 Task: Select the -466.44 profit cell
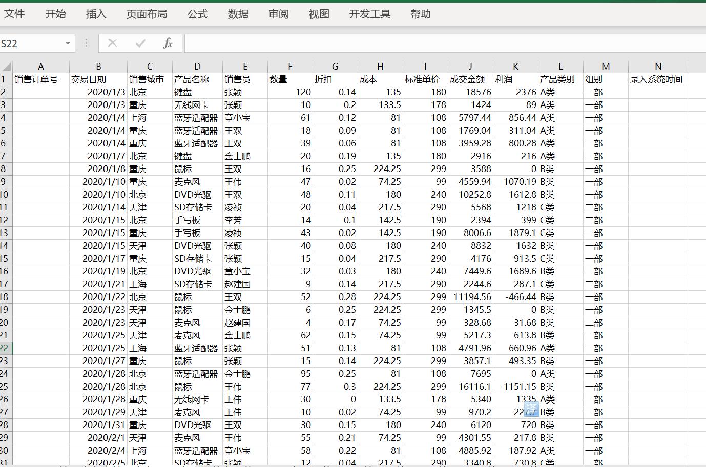click(x=515, y=297)
